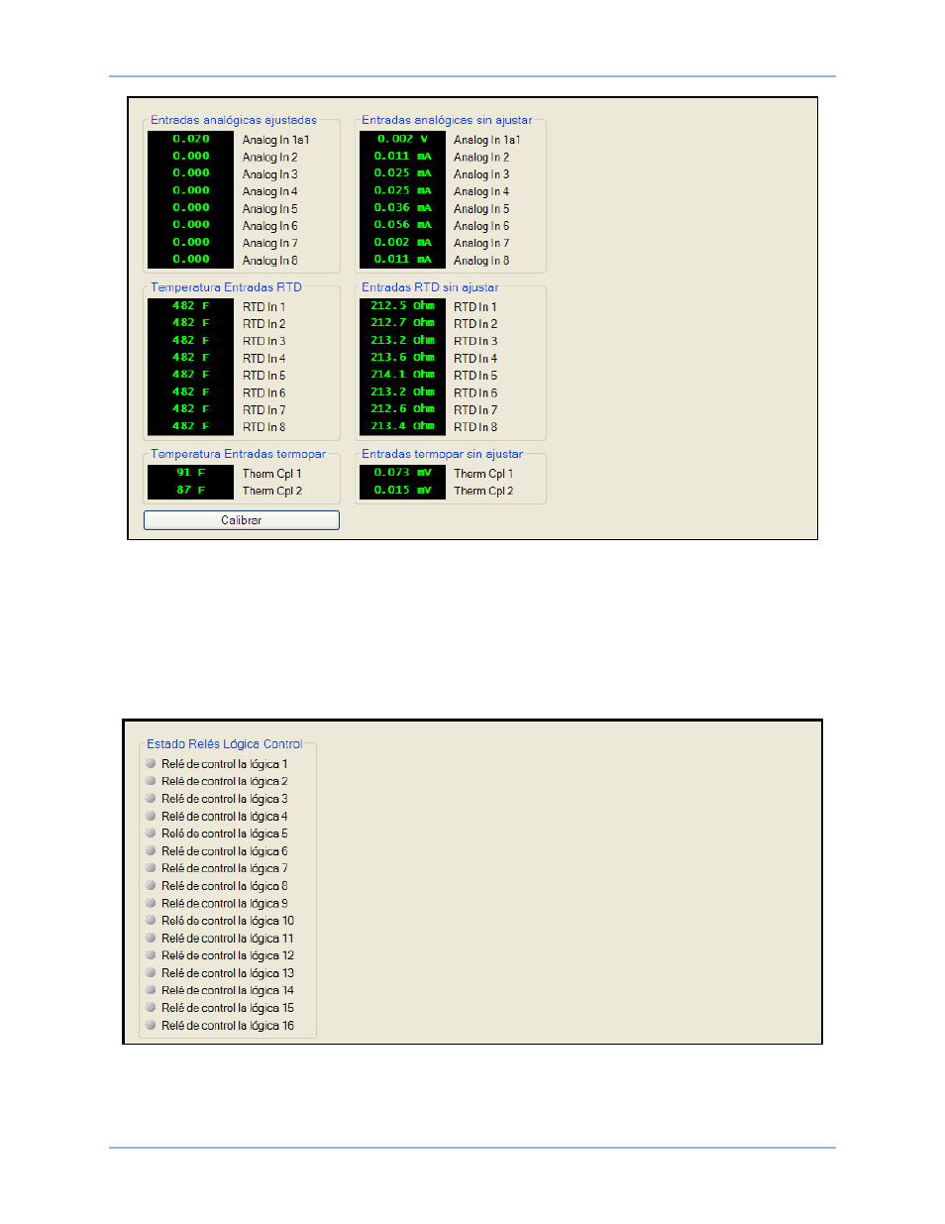
Task: Select indicator for Relé de control la lógica 13
Action: click(x=151, y=973)
